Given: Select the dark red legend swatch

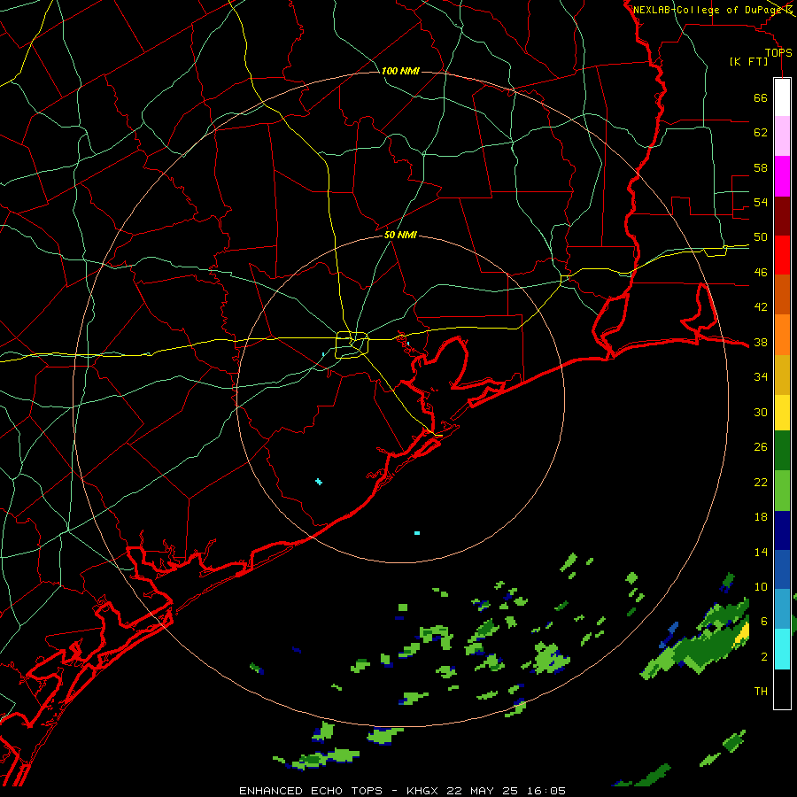Looking at the screenshot, I should [782, 216].
